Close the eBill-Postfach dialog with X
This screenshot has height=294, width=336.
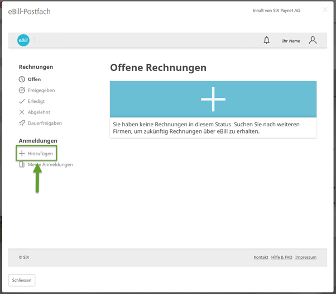coord(325,10)
